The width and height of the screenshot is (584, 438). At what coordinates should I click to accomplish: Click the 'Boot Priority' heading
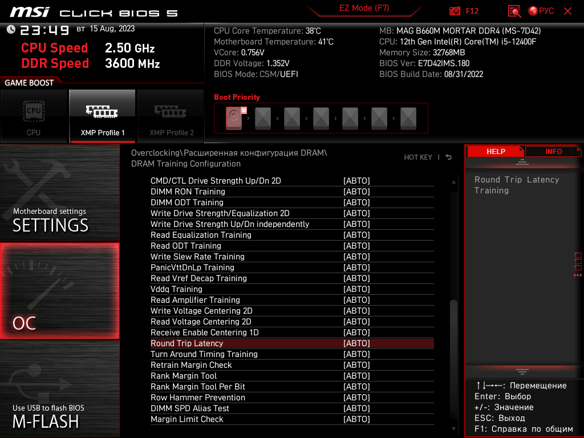(x=237, y=97)
